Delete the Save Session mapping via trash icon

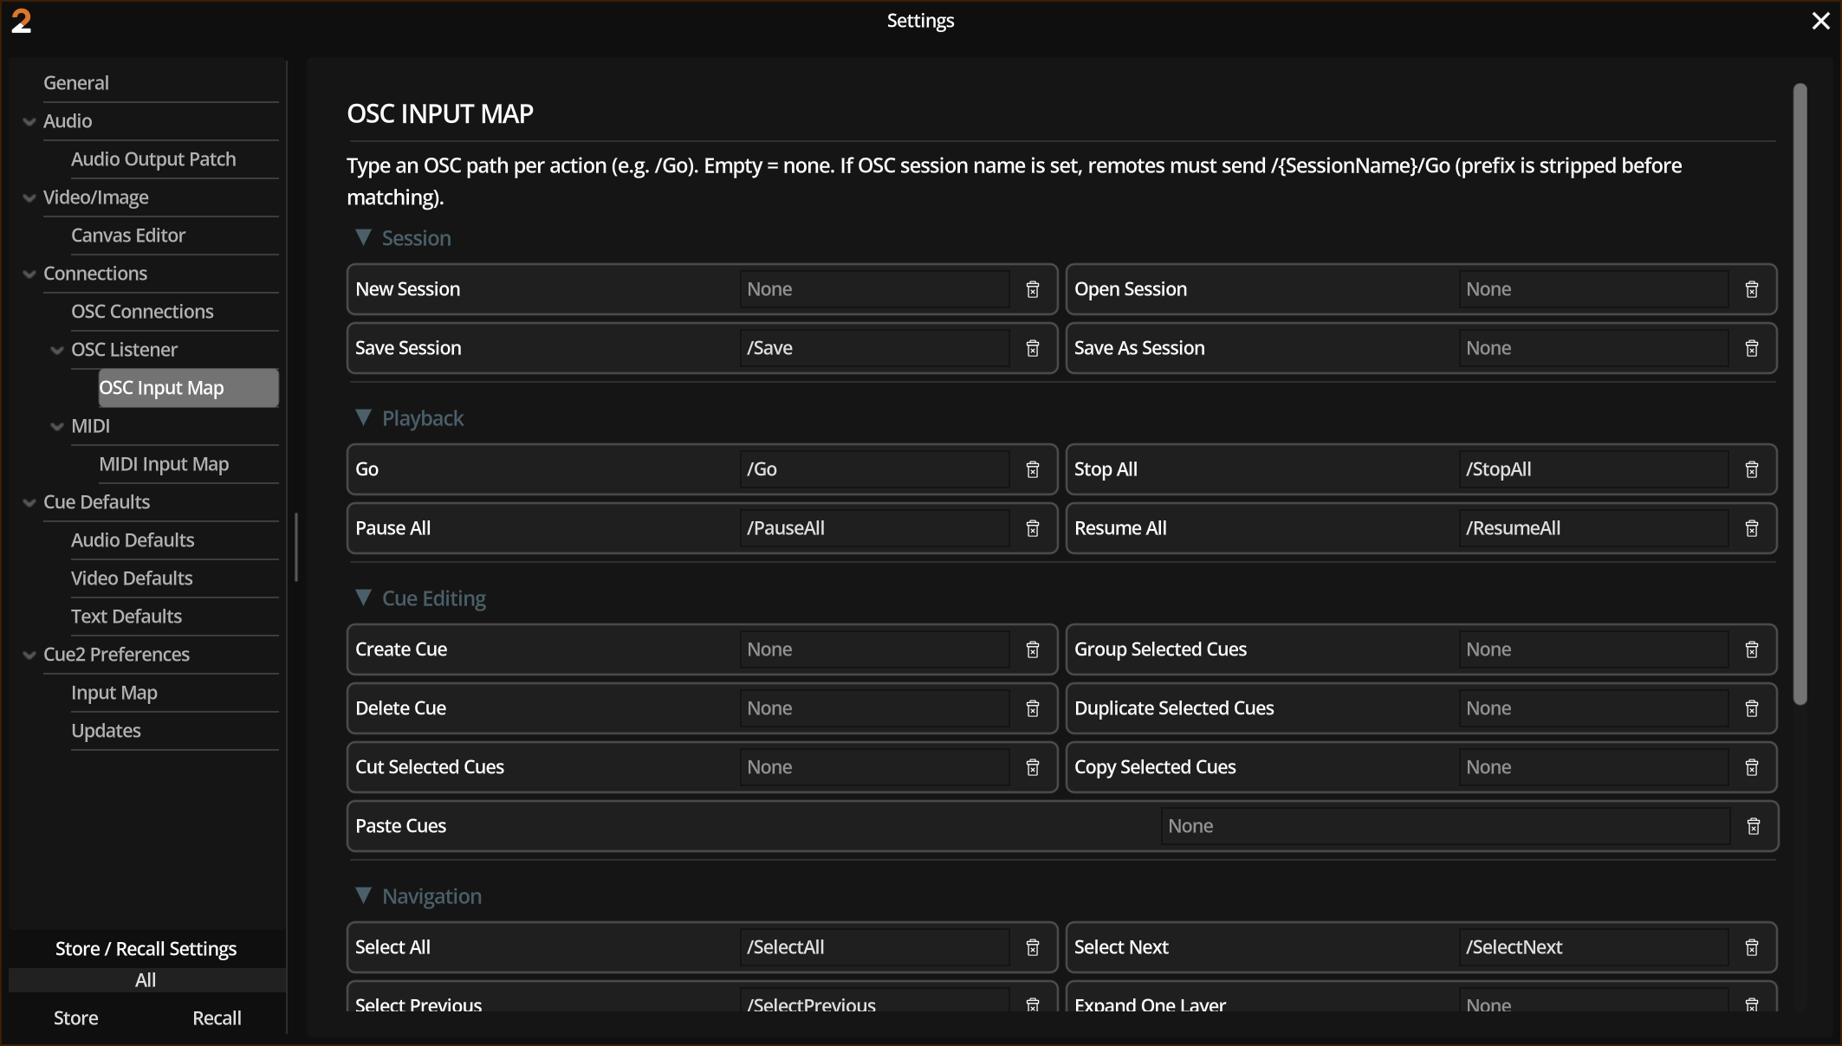tap(1033, 348)
